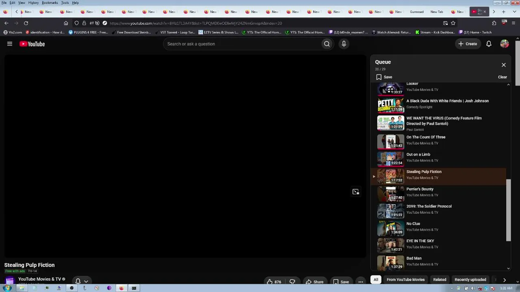This screenshot has height=292, width=520.
Task: Open the Firefox Bookmarks menu
Action: [x=50, y=3]
